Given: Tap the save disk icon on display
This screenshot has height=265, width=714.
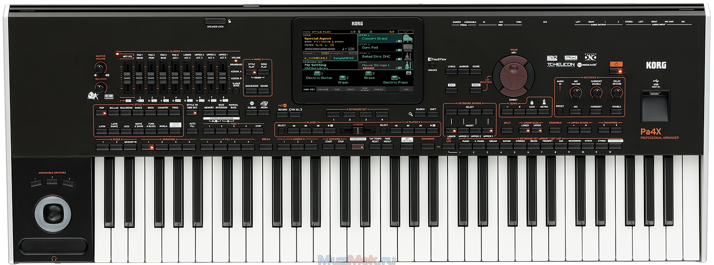Looking at the screenshot, I should click(409, 73).
